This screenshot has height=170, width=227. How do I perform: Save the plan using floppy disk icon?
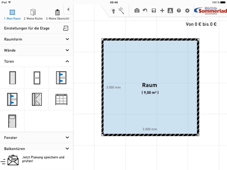click(x=154, y=11)
